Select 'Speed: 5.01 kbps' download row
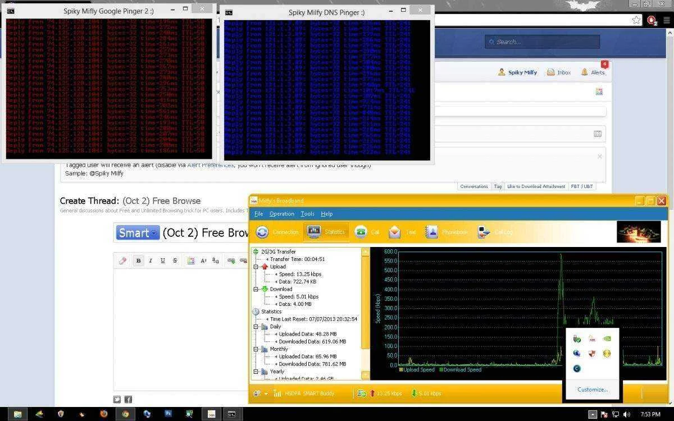The width and height of the screenshot is (674, 421). (x=298, y=296)
